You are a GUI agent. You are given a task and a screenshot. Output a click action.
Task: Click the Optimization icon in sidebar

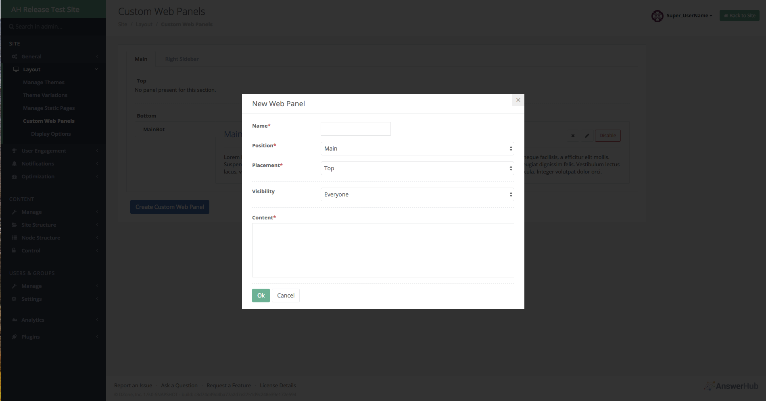[14, 177]
